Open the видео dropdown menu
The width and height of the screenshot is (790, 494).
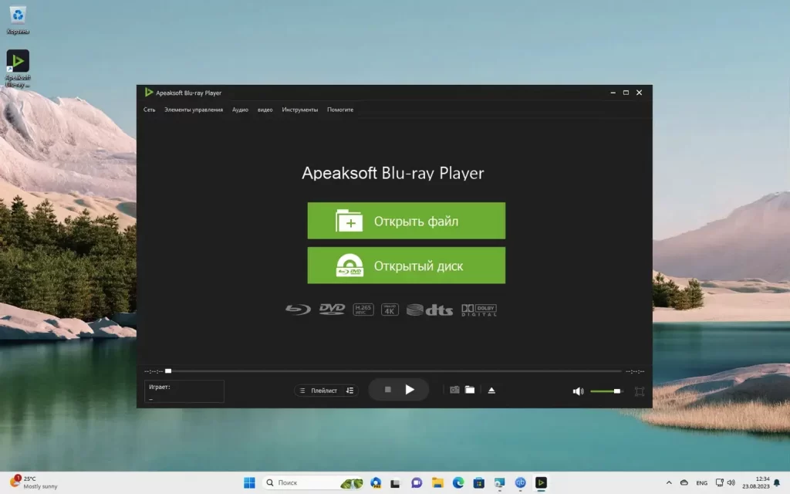coord(265,110)
